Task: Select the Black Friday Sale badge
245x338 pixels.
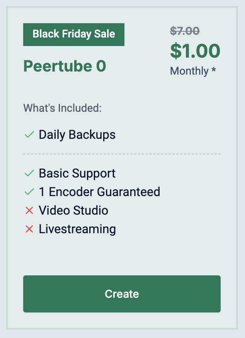Action: point(74,34)
